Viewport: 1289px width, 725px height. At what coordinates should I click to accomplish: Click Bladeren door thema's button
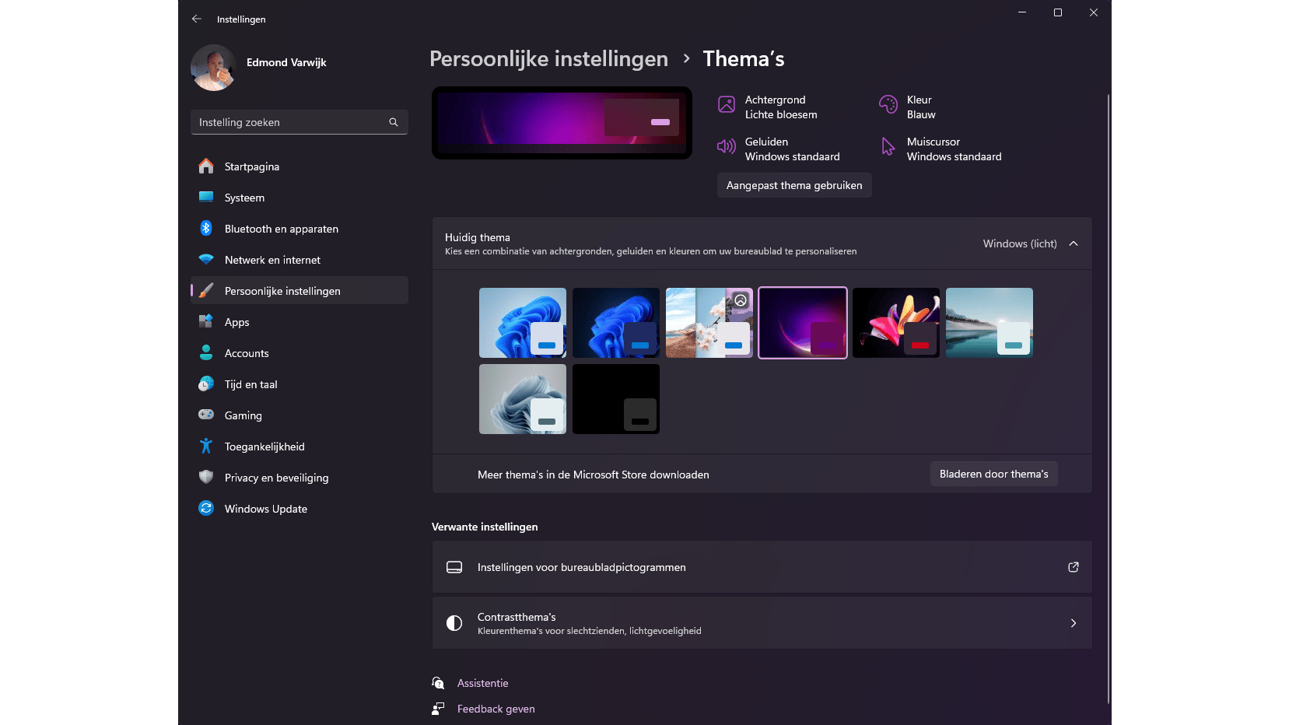[x=993, y=474]
